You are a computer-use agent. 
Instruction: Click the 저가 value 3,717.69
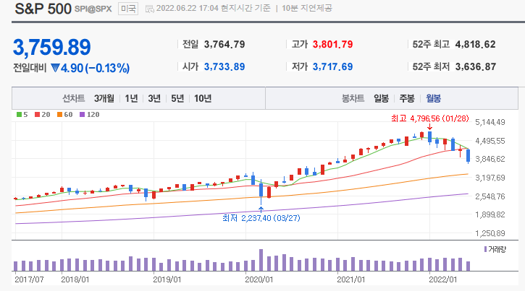(333, 66)
